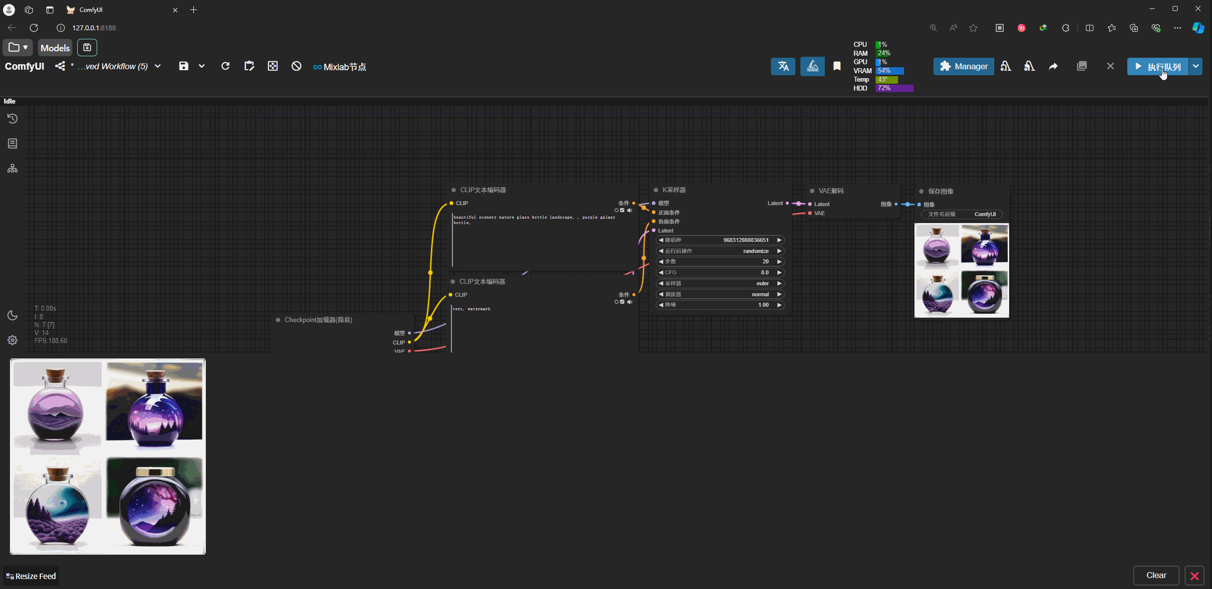Toggle checkbox on top CLIP text encoder node
Screen dimensions: 1212x589
(622, 210)
